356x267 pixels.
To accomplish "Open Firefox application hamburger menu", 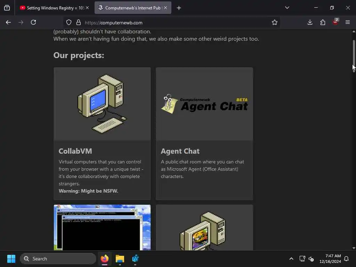I will 348,22.
